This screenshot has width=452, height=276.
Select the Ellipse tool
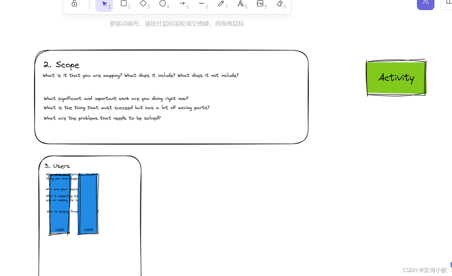(163, 4)
